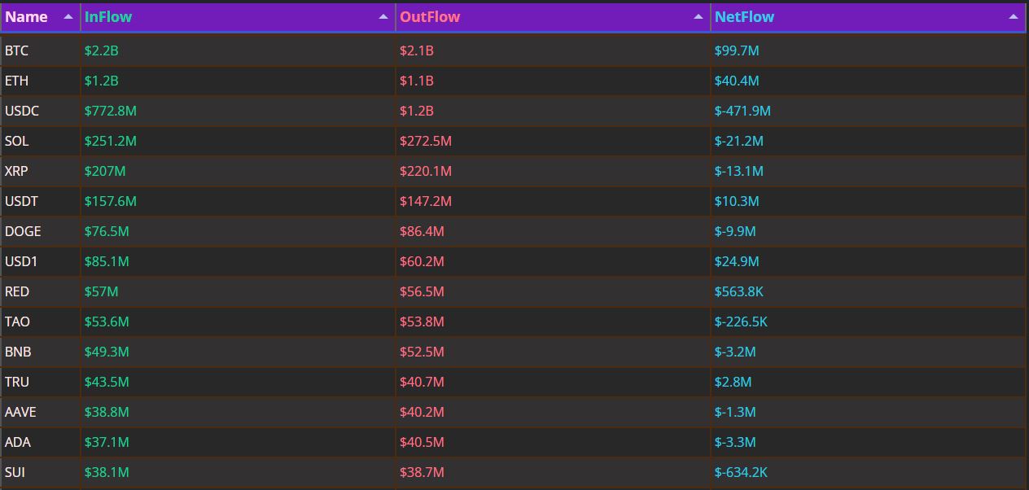Click the NetFlow column sort arrow
The image size is (1029, 490).
[1013, 15]
